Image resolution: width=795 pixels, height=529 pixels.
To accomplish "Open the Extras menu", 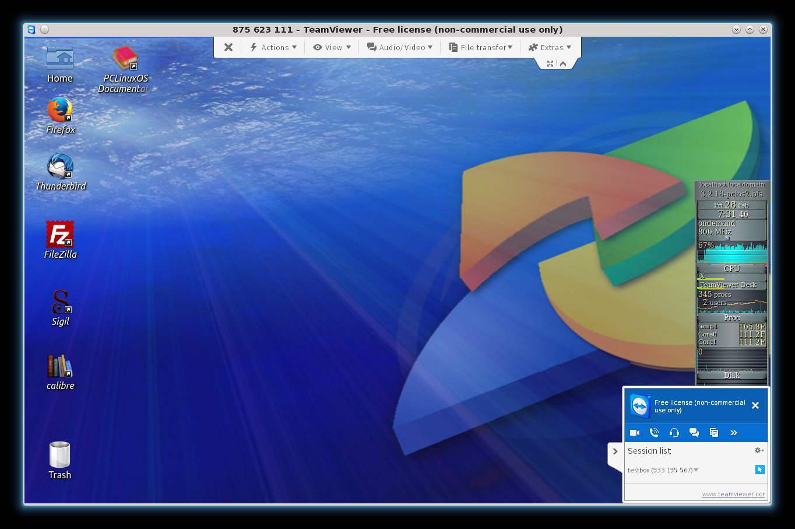I will pos(550,47).
